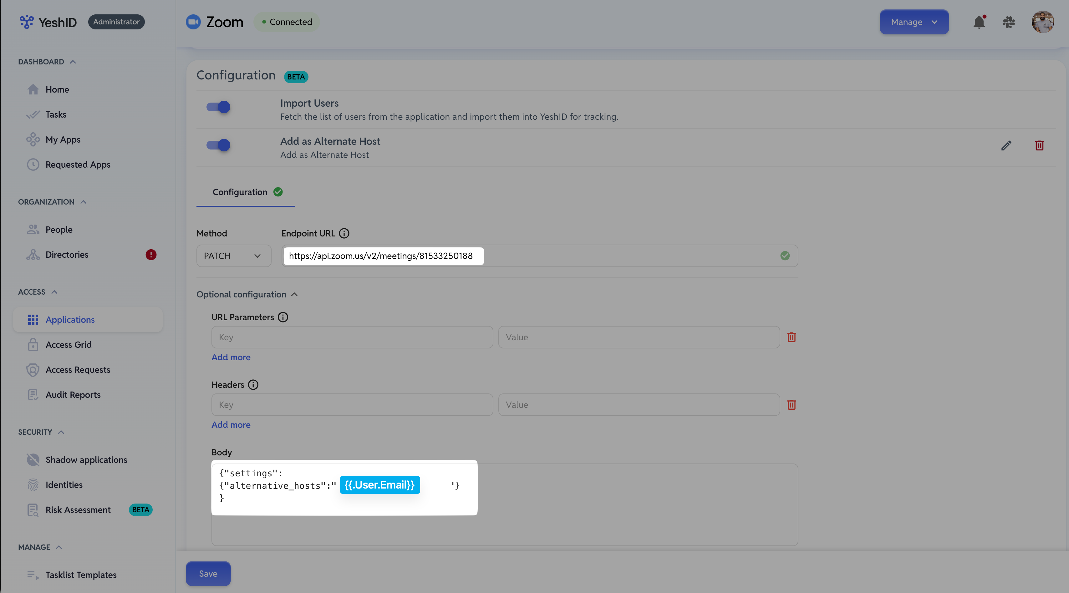1069x593 pixels.
Task: Click the Zoom app icon
Action: (x=193, y=22)
